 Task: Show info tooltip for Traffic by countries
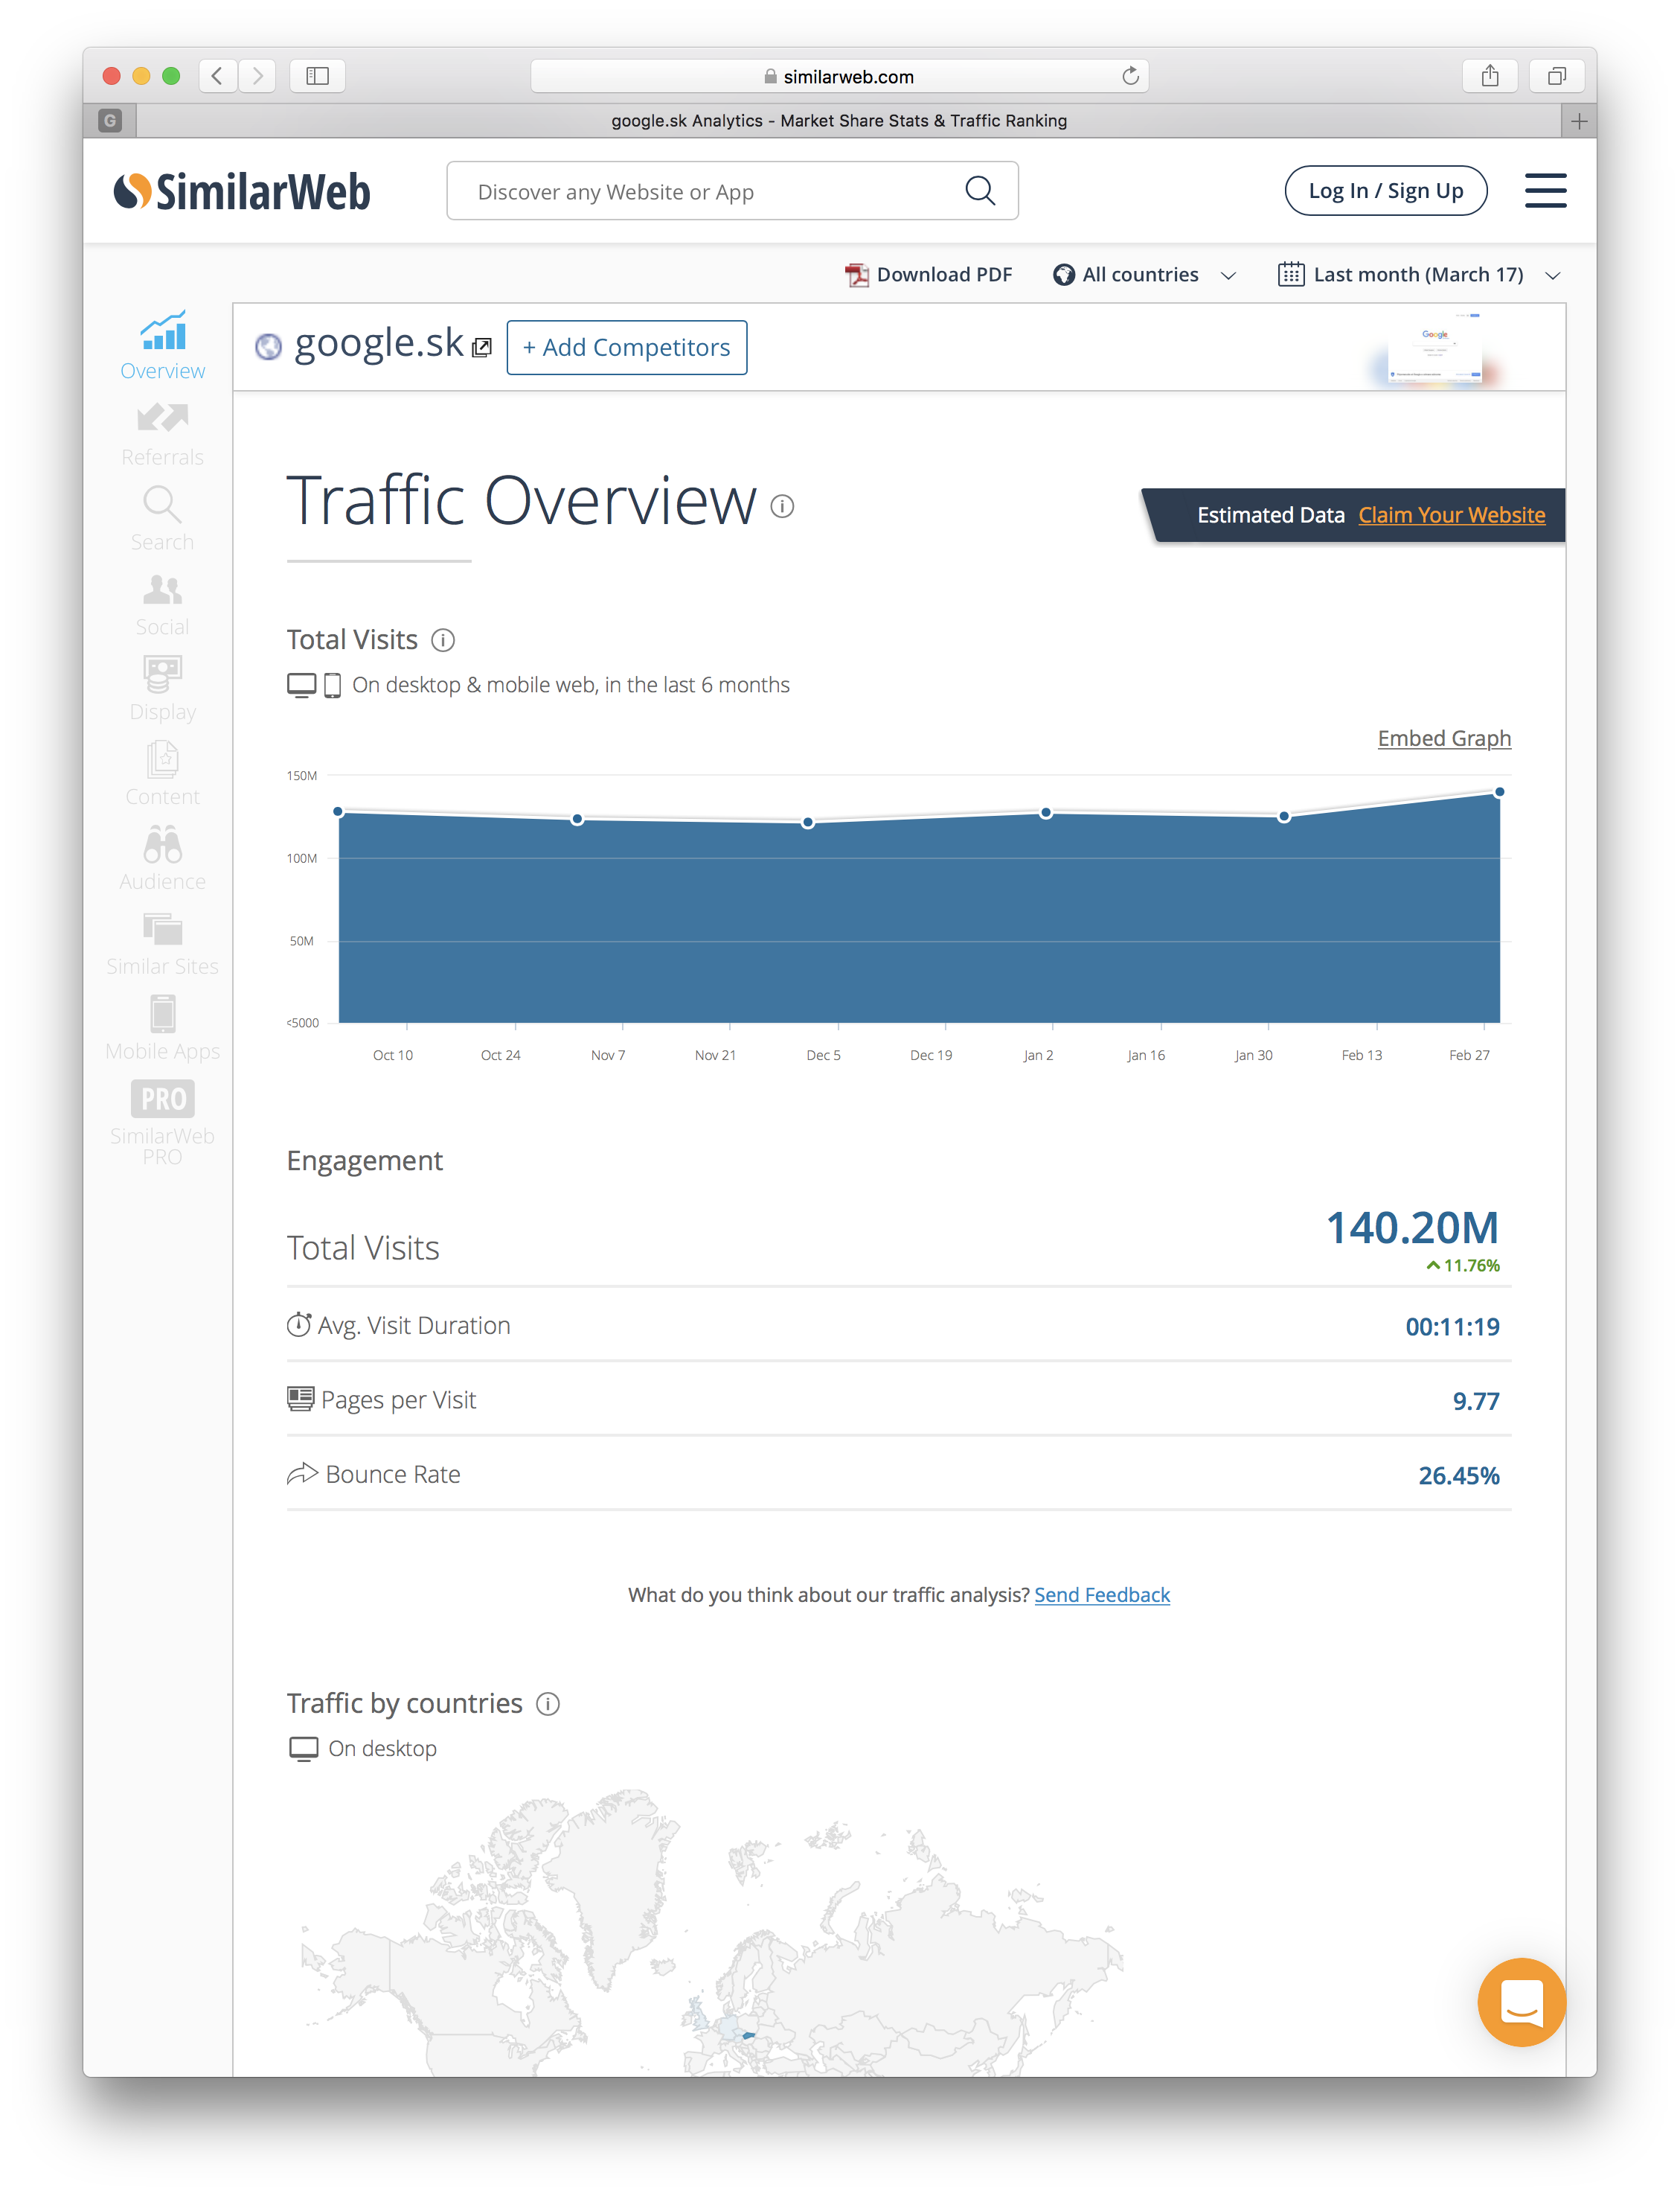pyautogui.click(x=548, y=1702)
